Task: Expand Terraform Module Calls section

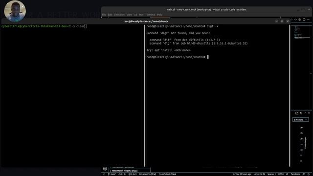Action: click(130, 171)
